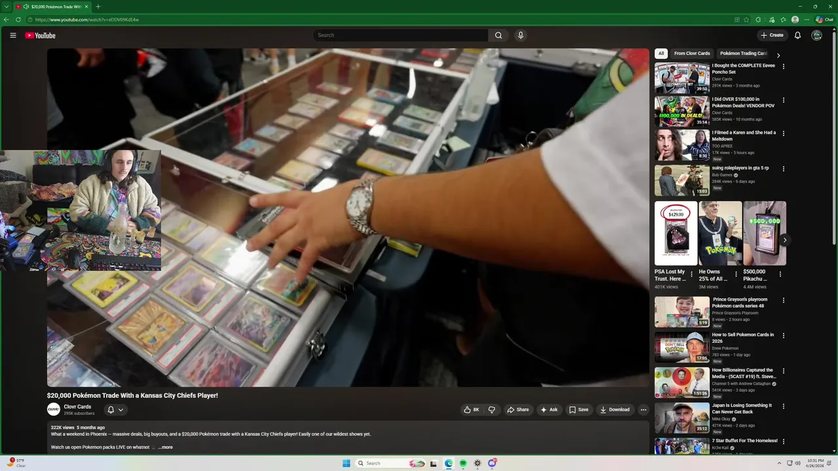This screenshot has width=838, height=471.
Task: Open YouTube notifications bell
Action: (x=797, y=35)
